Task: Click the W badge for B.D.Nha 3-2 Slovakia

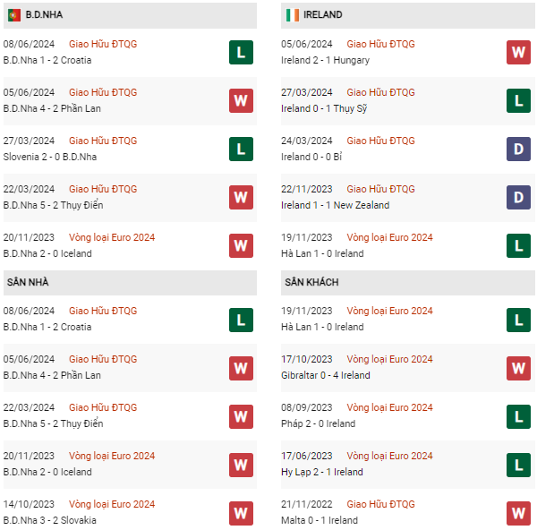Action: pos(241,513)
